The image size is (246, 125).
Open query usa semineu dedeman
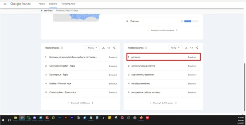[x=163, y=75]
